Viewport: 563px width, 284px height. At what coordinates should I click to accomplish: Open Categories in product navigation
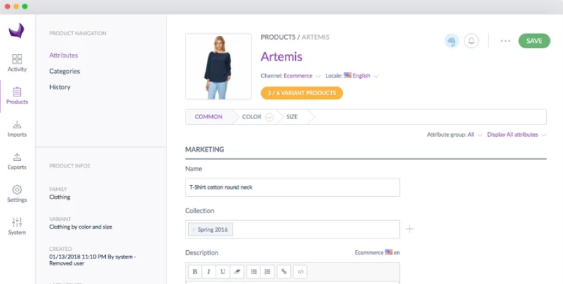65,71
